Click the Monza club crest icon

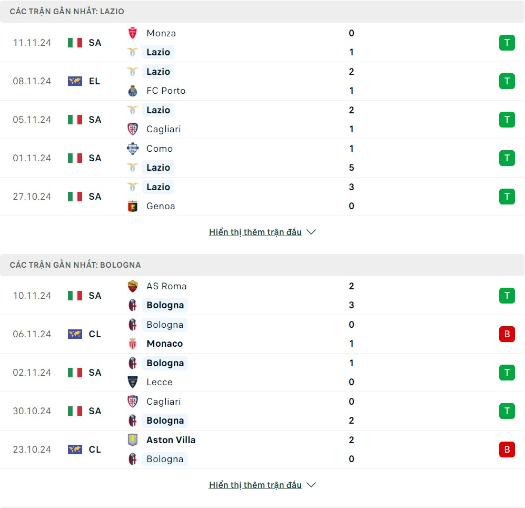click(x=133, y=33)
